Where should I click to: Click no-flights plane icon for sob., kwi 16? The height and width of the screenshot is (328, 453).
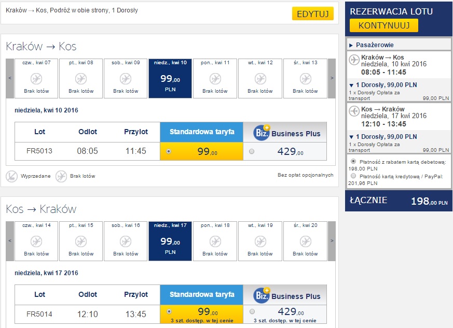click(126, 241)
